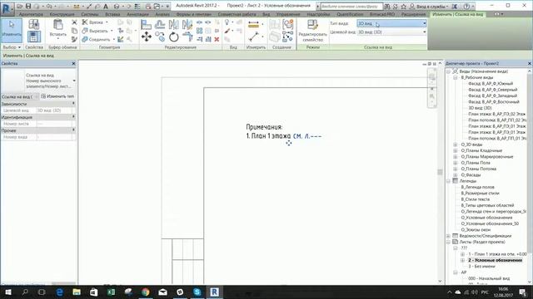533x299 pixels.
Task: Click the Целевой вид value field in properties
Action: [x=54, y=110]
